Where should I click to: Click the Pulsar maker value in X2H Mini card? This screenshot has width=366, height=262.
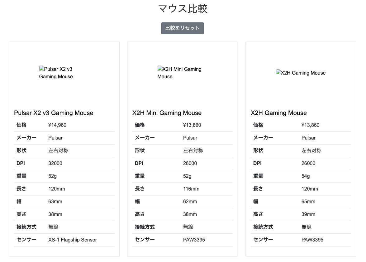tap(190, 138)
